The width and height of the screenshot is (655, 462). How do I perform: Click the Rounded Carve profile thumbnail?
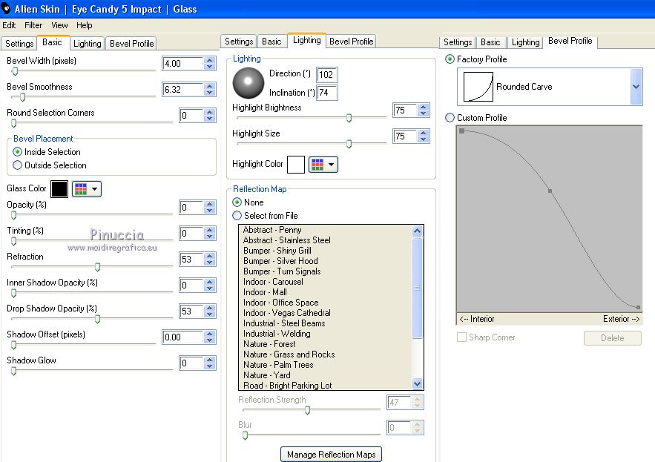point(478,87)
